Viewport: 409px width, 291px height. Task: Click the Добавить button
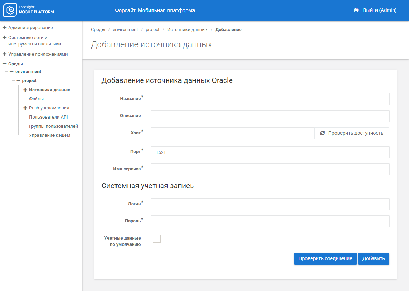tap(373, 259)
